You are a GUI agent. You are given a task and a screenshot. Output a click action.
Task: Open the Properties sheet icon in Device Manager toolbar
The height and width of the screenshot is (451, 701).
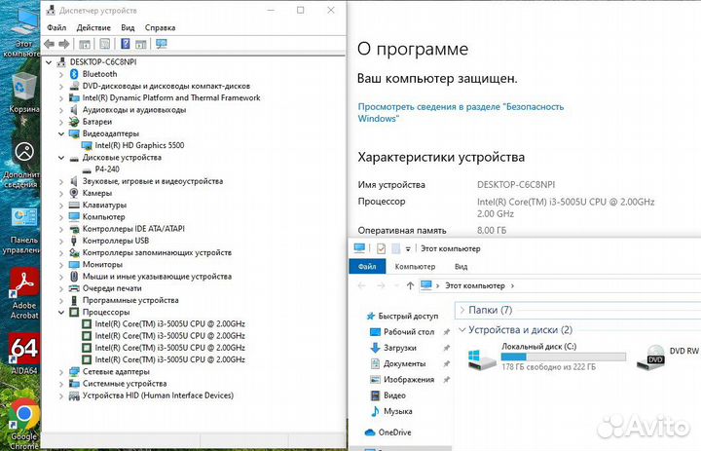[x=104, y=44]
